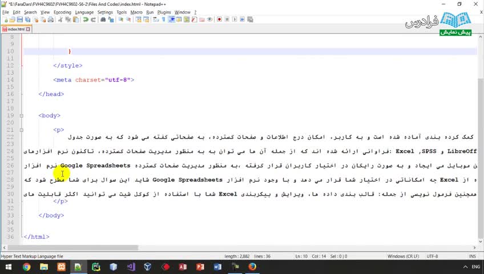The width and height of the screenshot is (484, 274).
Task: Open the Window menu
Action: coord(183,13)
